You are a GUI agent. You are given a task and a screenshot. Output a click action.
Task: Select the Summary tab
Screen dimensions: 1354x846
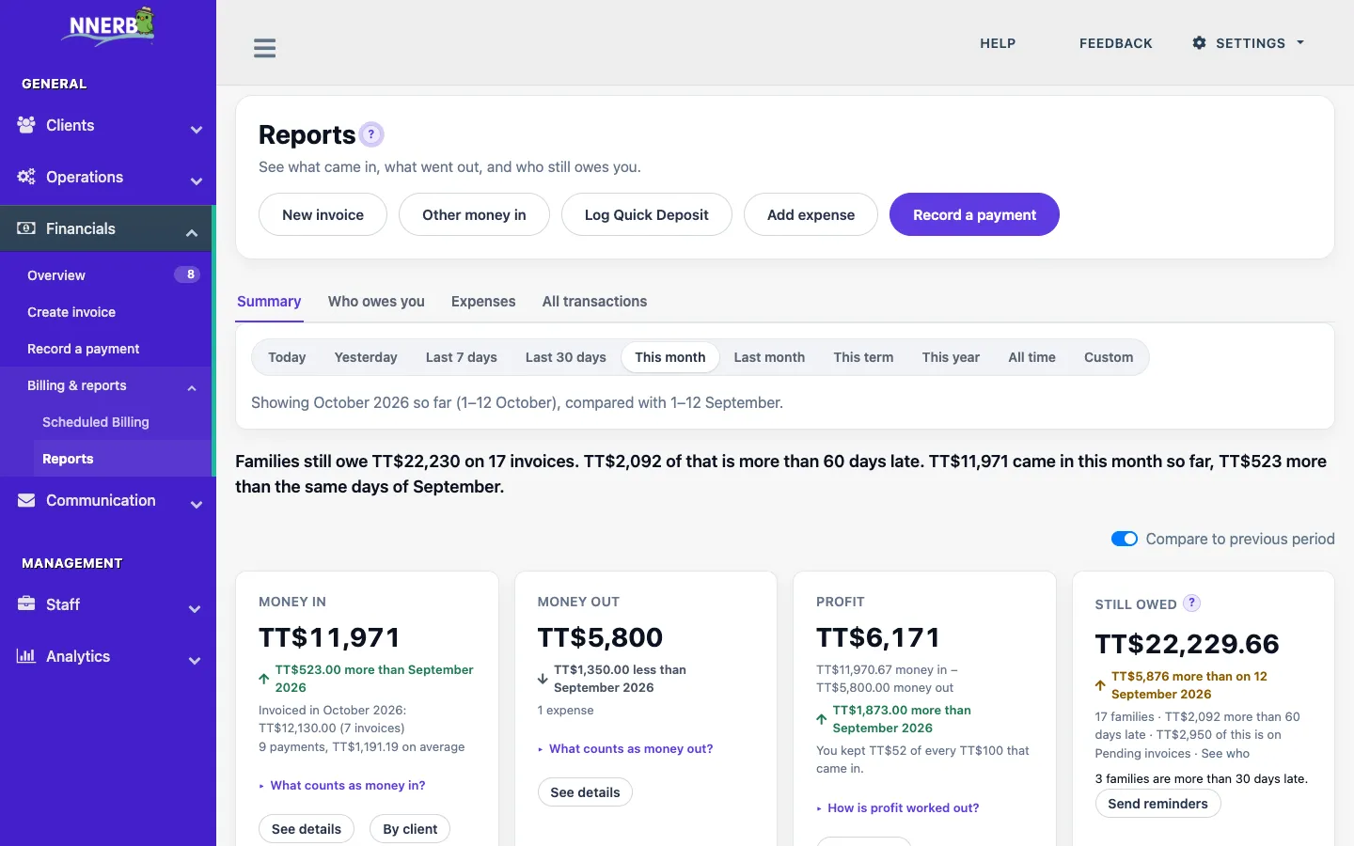[269, 302]
